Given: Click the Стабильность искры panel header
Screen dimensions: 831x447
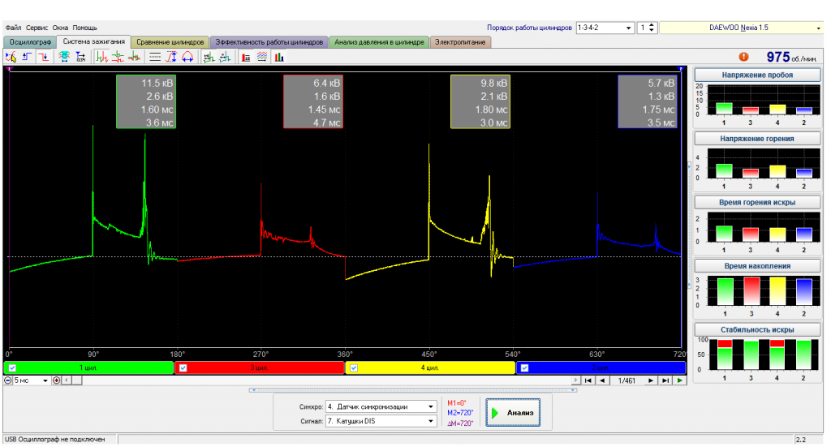Looking at the screenshot, I should (757, 329).
